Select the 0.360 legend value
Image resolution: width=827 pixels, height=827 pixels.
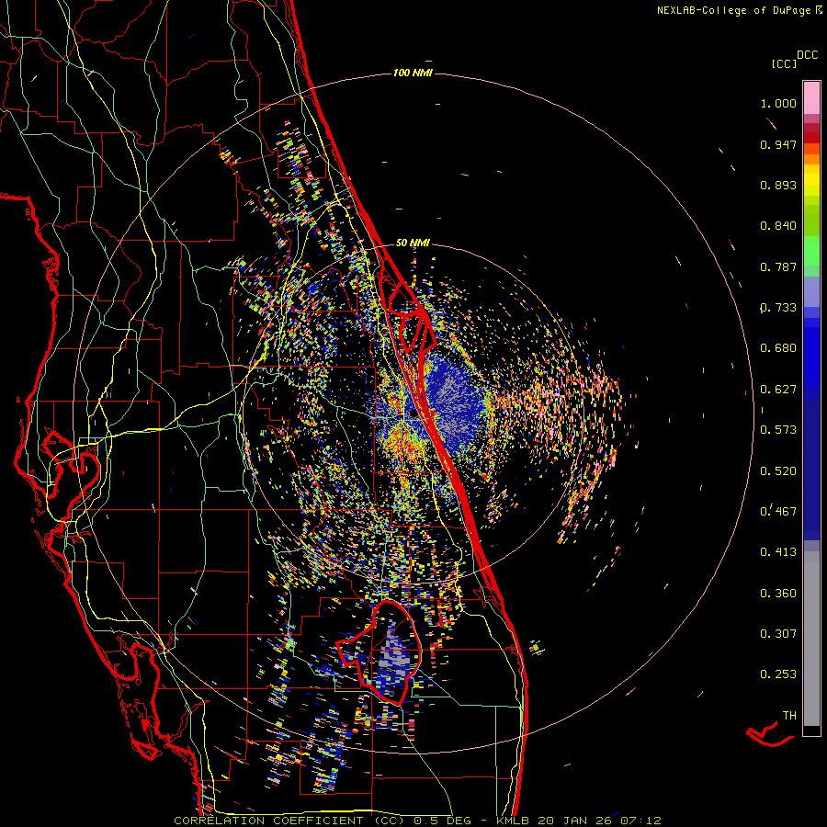tap(778, 594)
